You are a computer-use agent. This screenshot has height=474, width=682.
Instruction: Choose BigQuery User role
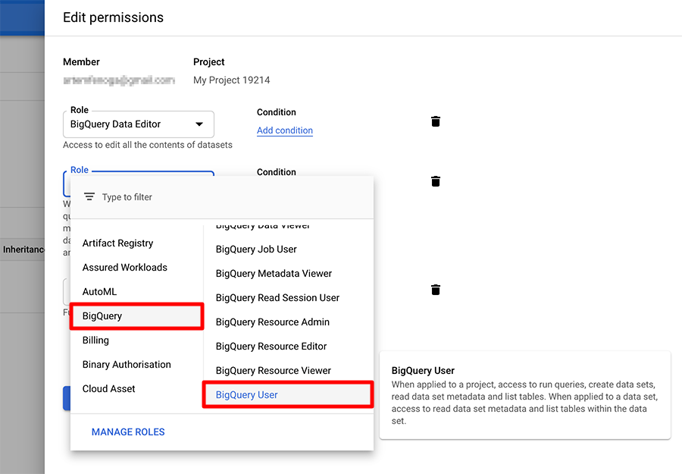pyautogui.click(x=289, y=395)
